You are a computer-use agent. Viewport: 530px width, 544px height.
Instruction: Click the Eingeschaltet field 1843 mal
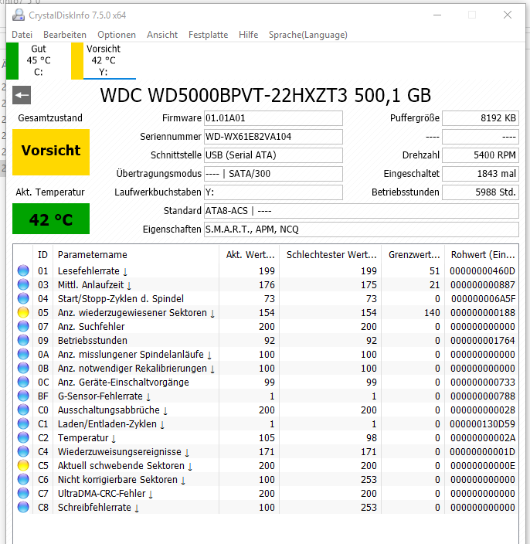click(x=481, y=174)
